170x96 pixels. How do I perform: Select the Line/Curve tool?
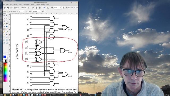point(7,37)
